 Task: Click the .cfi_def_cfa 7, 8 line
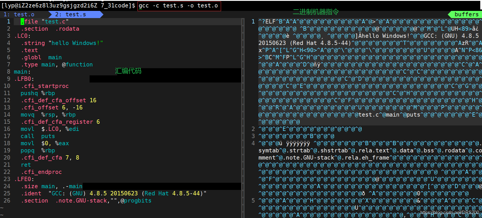pyautogui.click(x=50, y=158)
